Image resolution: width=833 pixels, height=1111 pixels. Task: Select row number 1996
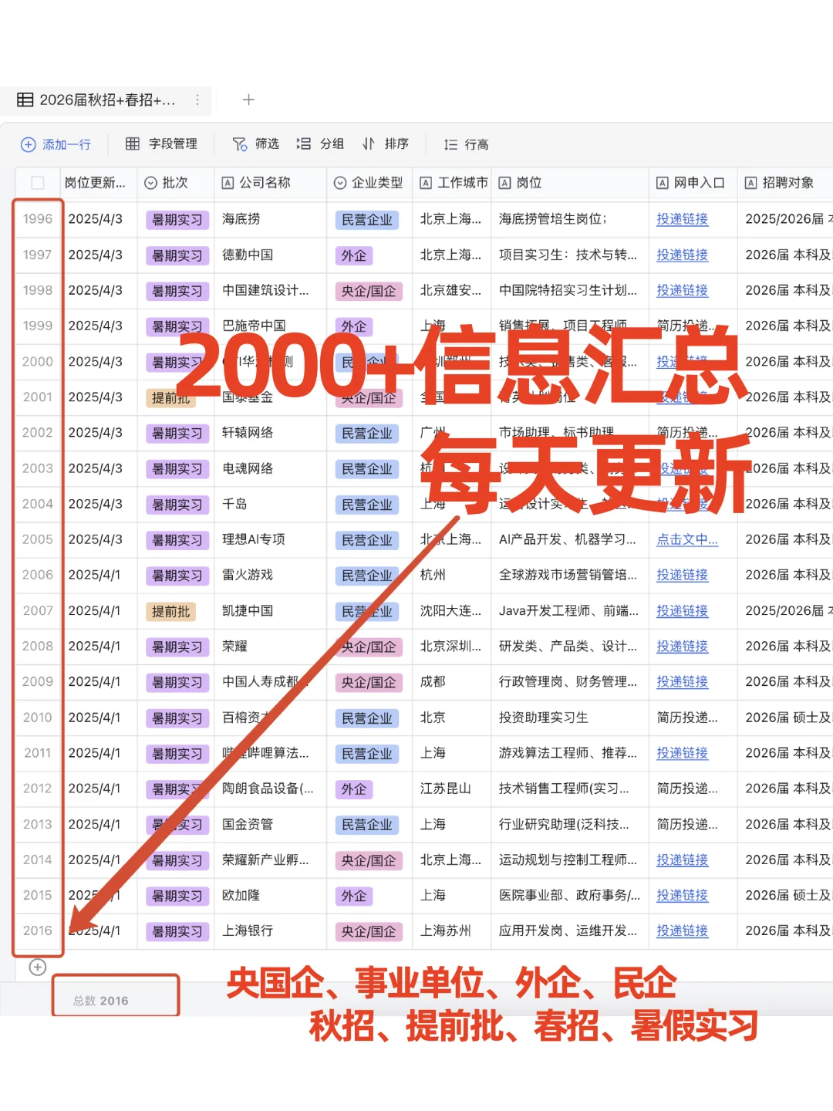click(38, 219)
